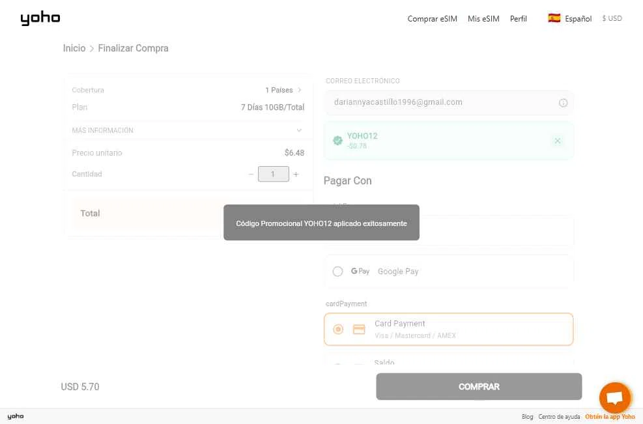Open the orange live chat bubble
Image resolution: width=643 pixels, height=424 pixels.
[615, 398]
